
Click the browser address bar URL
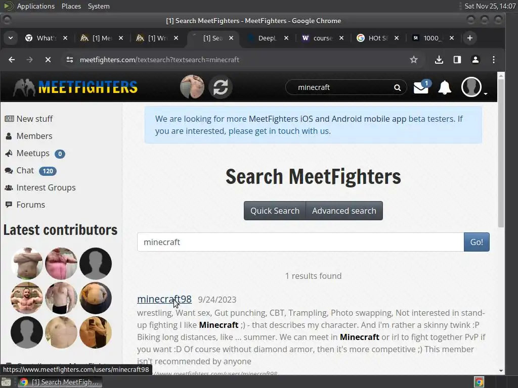(159, 60)
